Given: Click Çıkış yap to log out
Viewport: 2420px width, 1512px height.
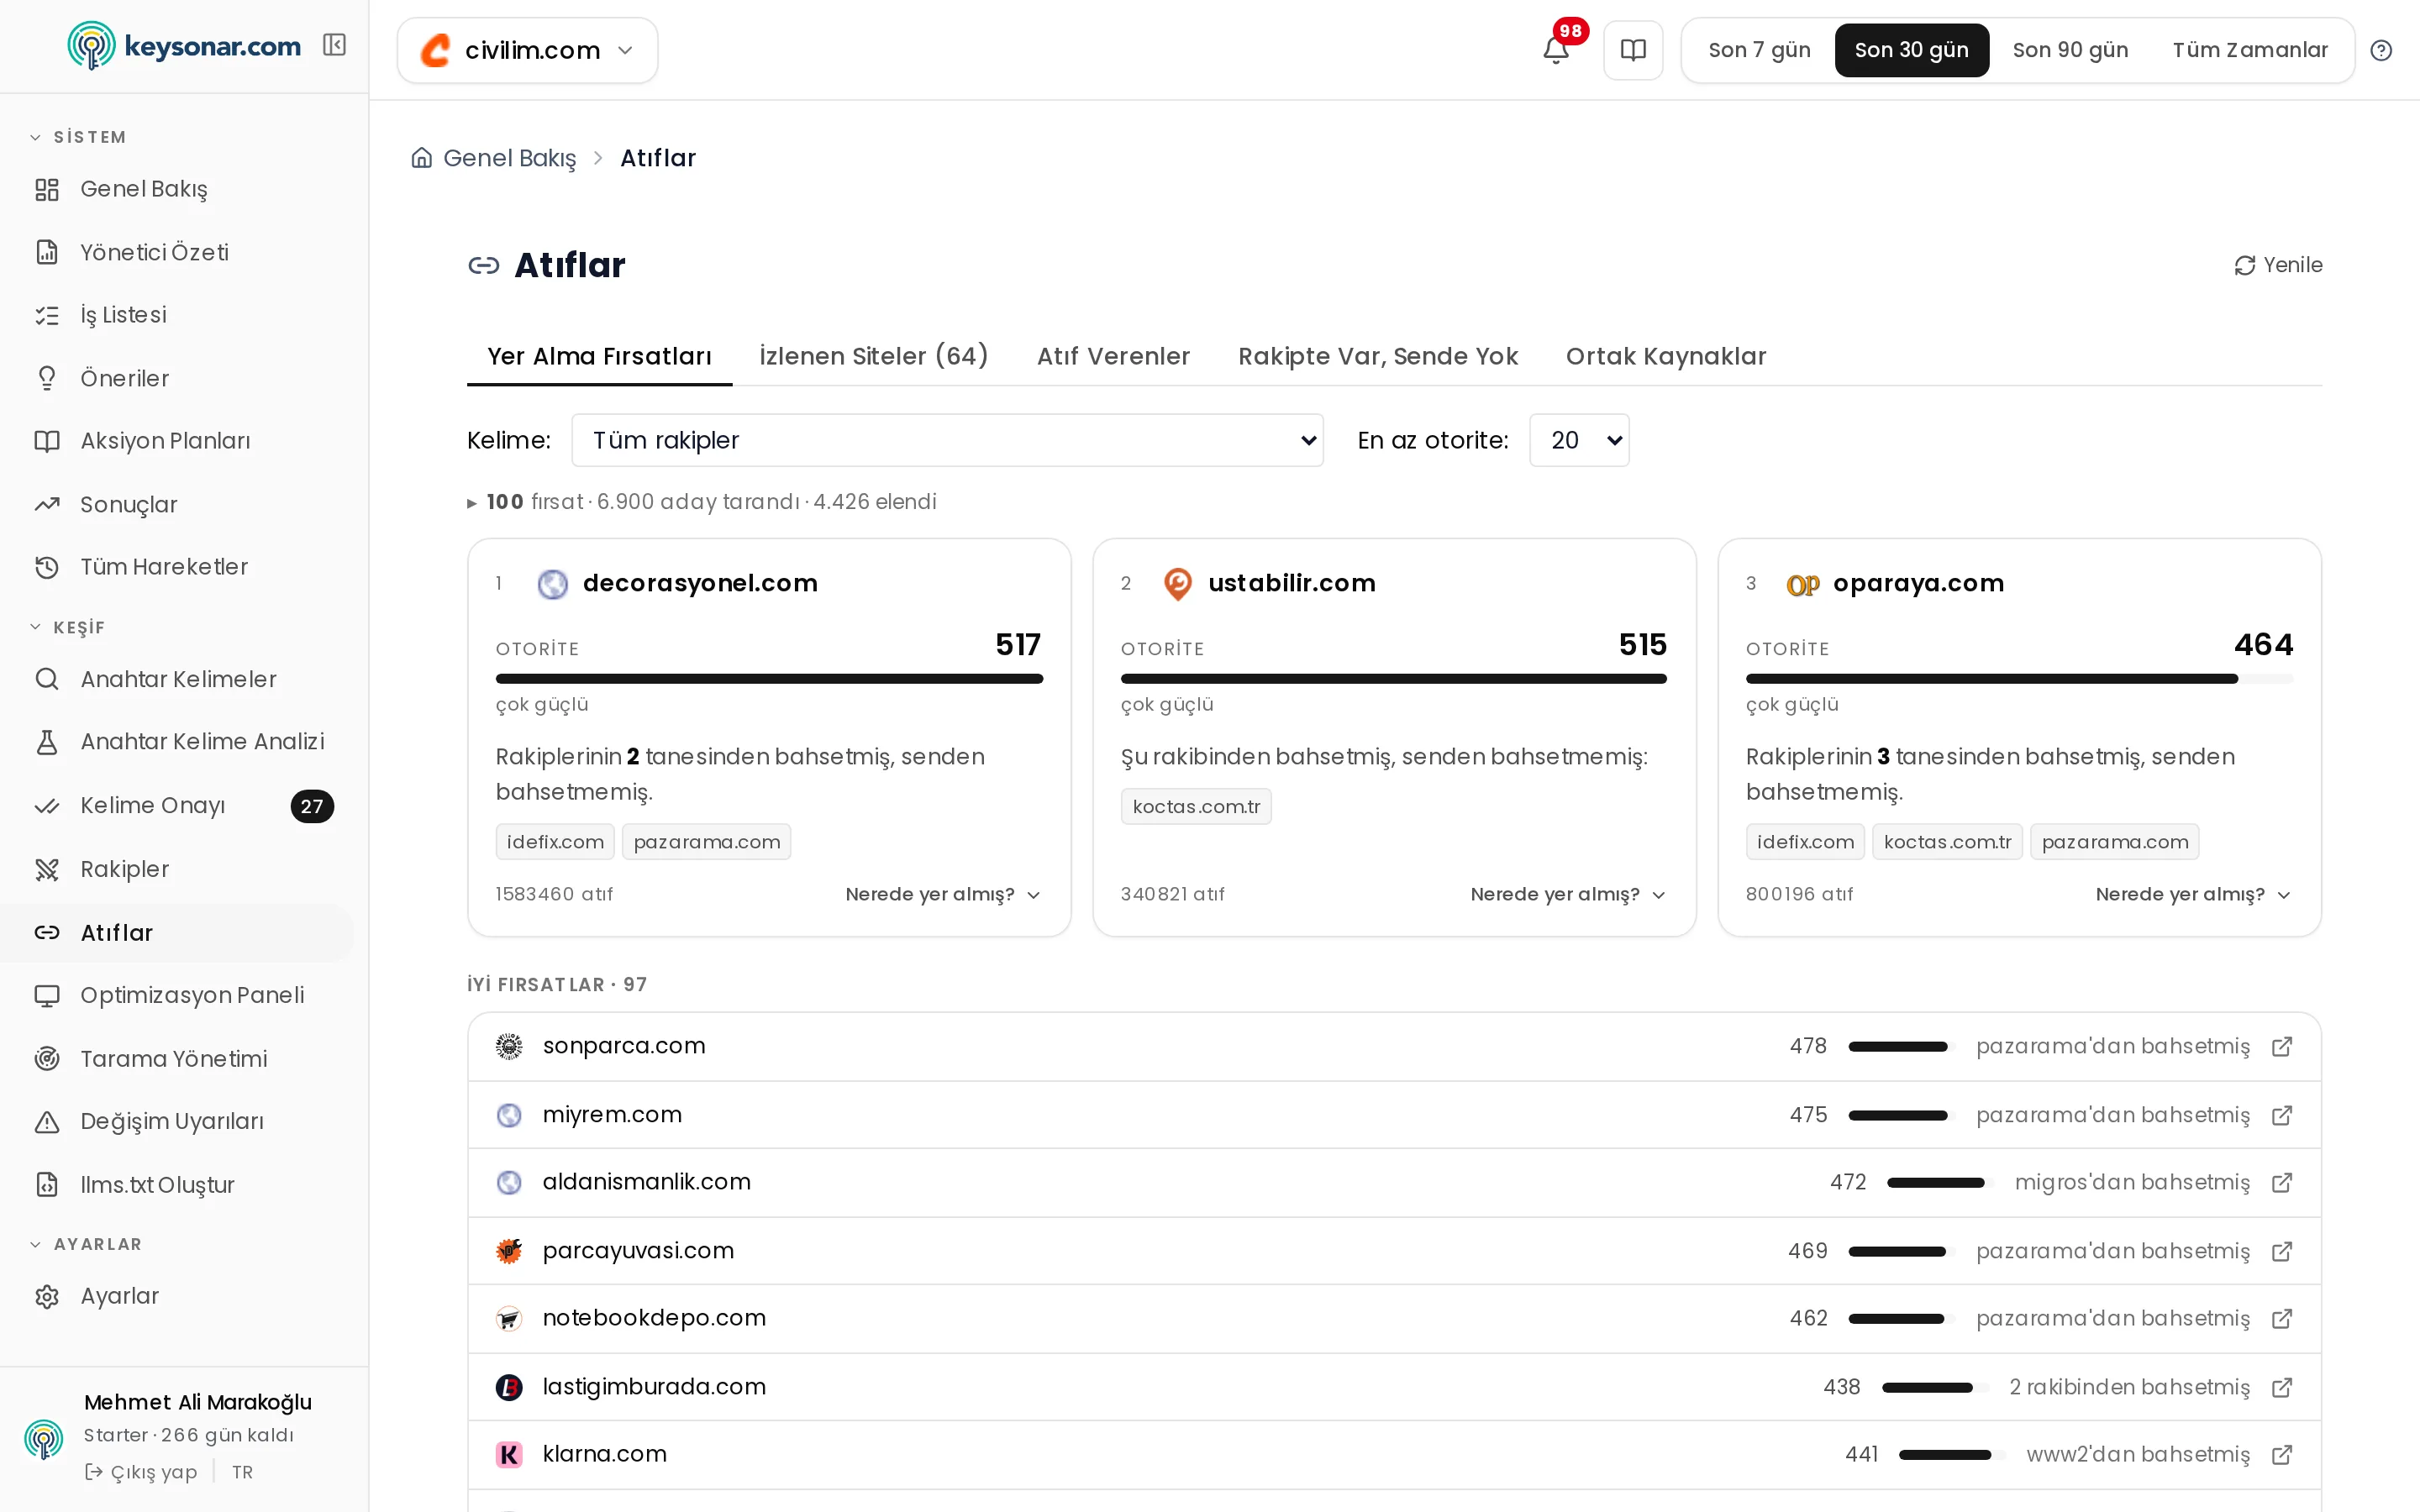Looking at the screenshot, I should (141, 1472).
